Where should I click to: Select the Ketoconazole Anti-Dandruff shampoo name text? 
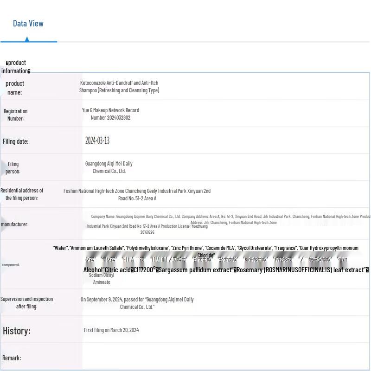(119, 87)
